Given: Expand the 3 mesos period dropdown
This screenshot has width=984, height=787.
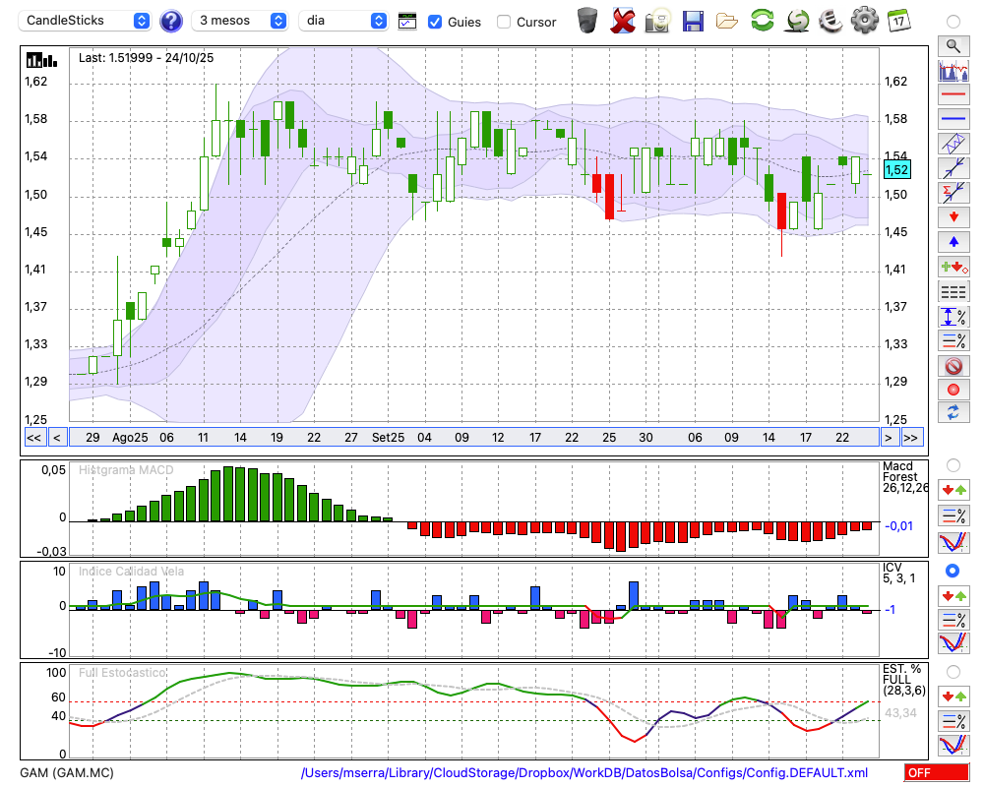Looking at the screenshot, I should (x=239, y=21).
